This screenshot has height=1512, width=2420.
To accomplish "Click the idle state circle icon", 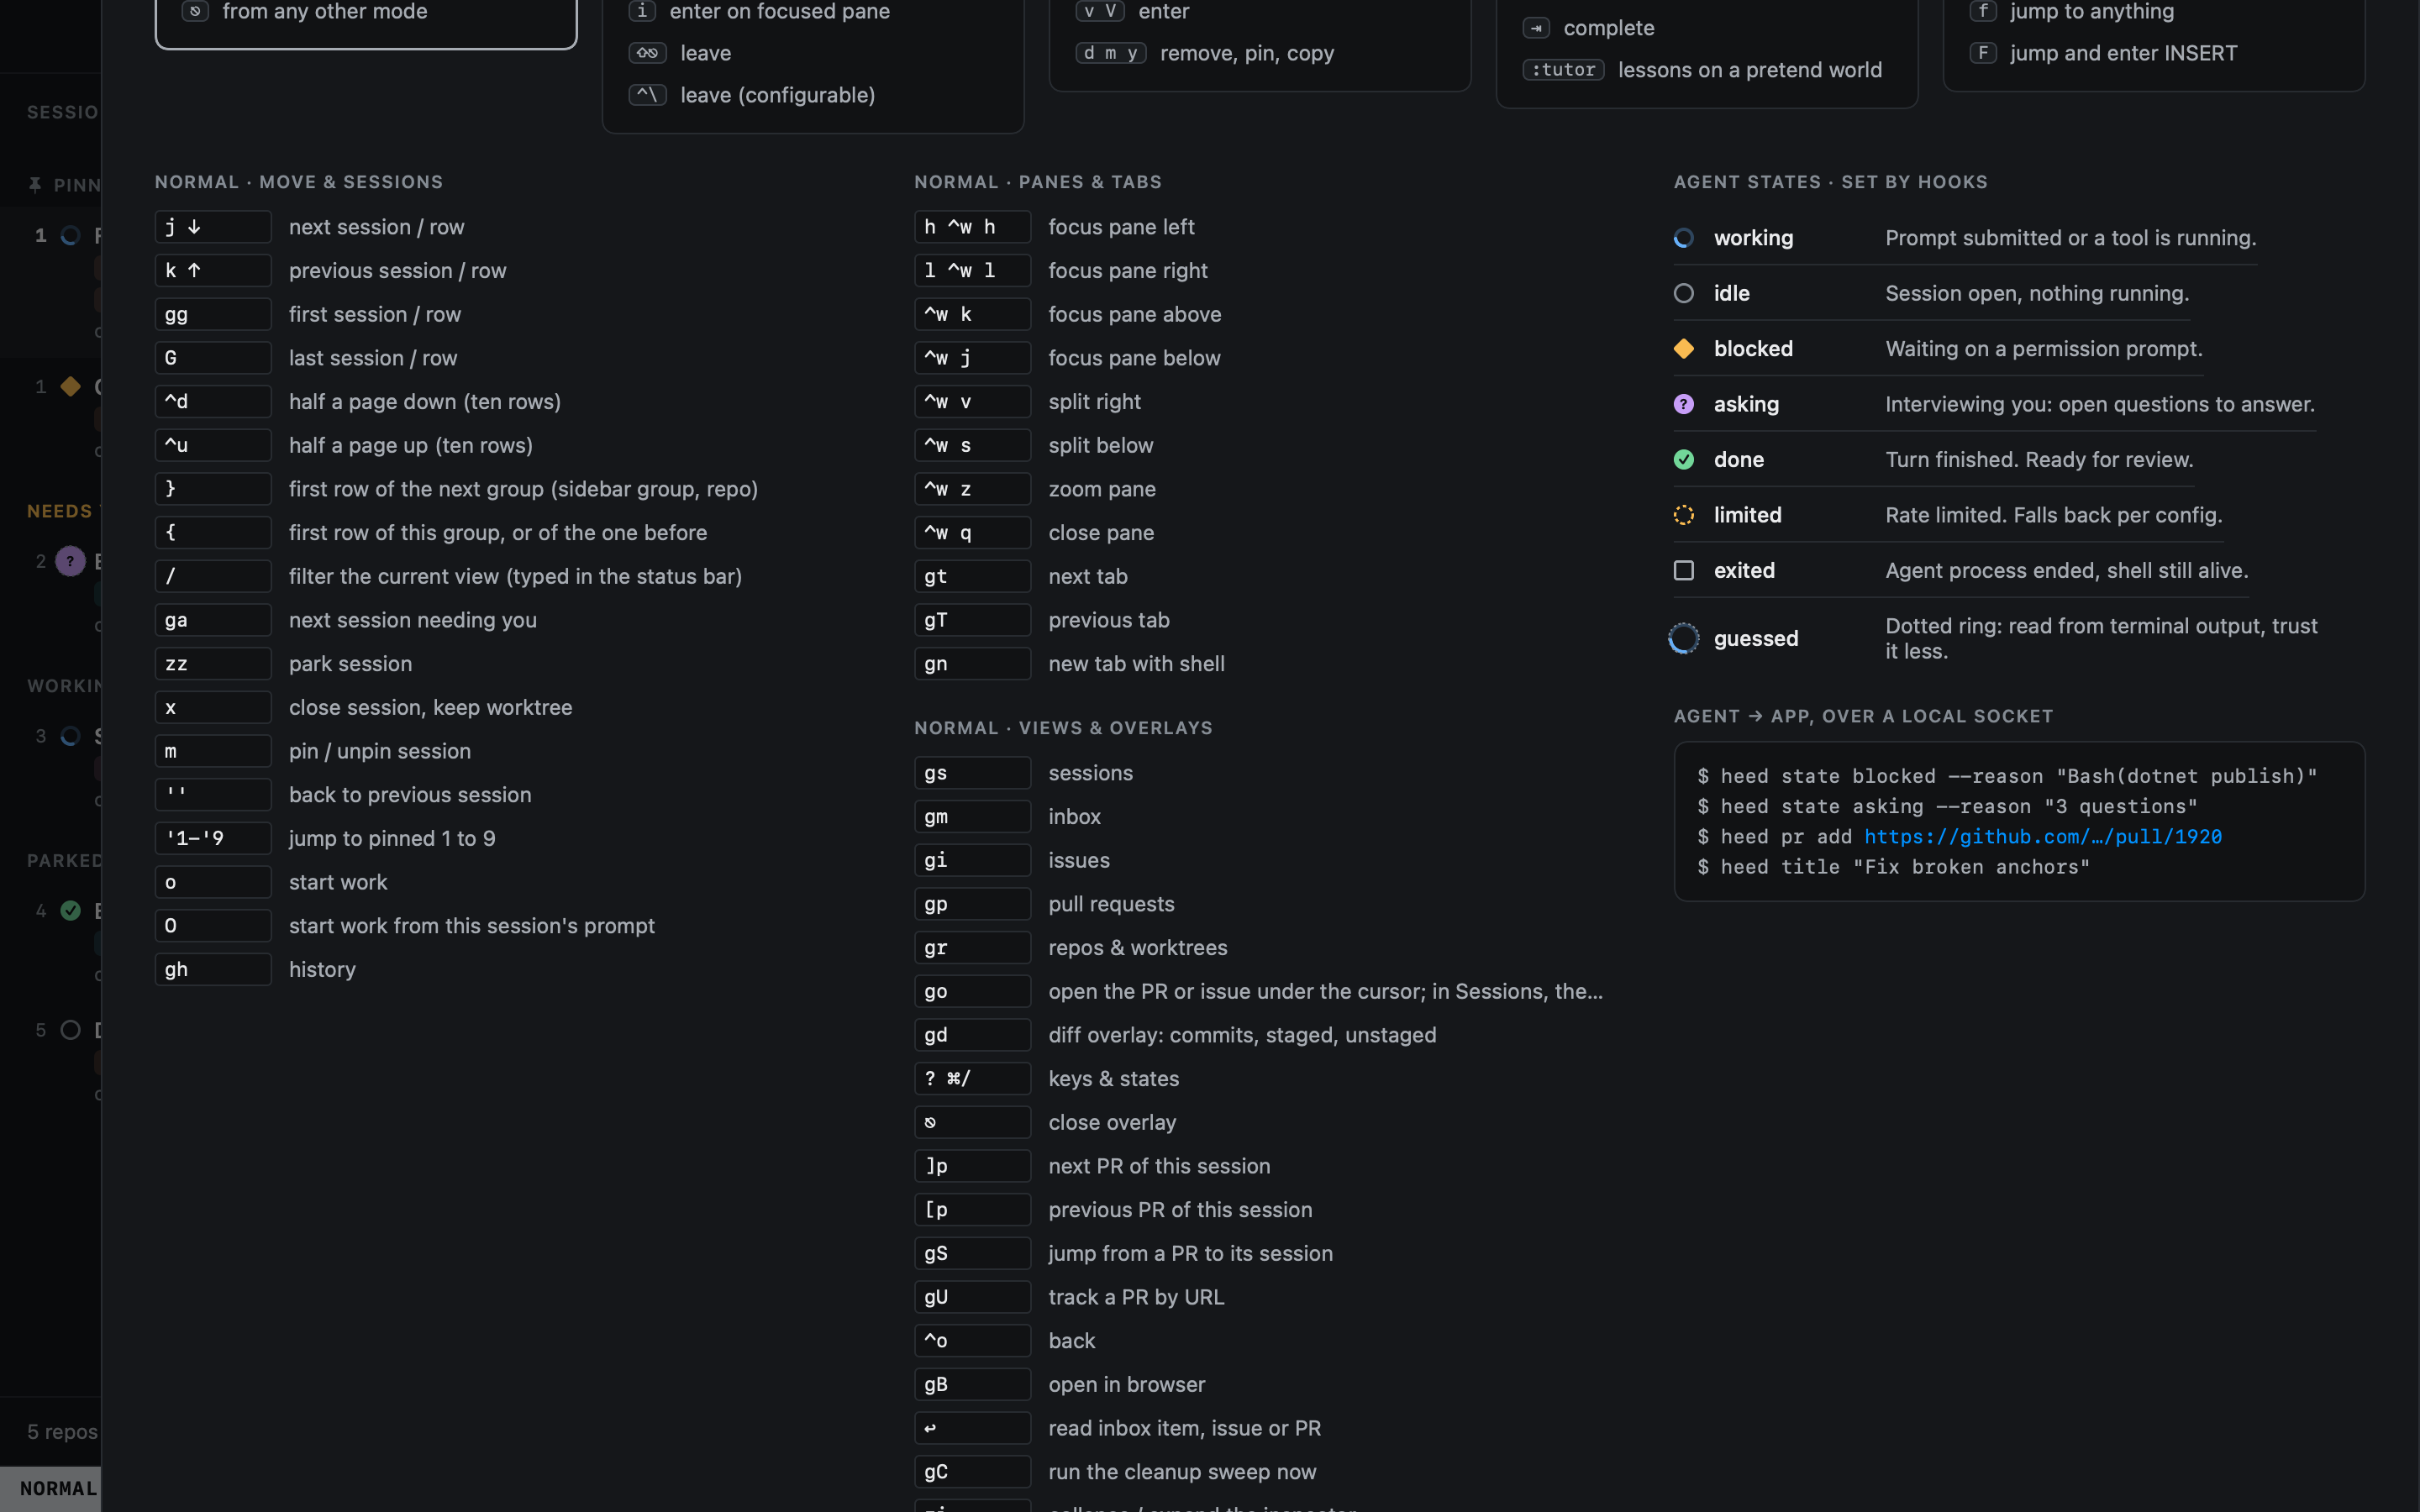I will (1684, 293).
